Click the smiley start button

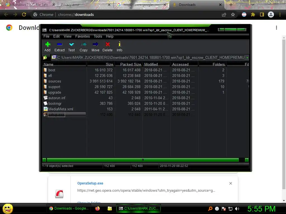[8, 208]
